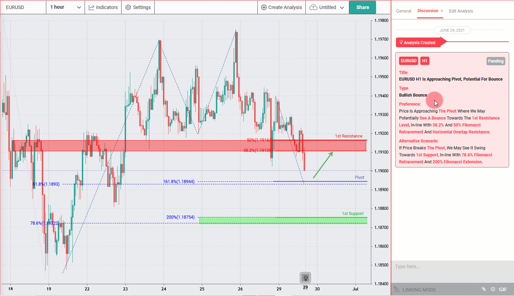Click the lightbulb analysis marker on chart
The image size is (514, 296).
(x=305, y=278)
